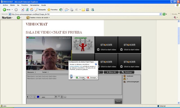180x108 pixels.
Task: Open the Messenger toolbar icon
Action: coord(93,10)
